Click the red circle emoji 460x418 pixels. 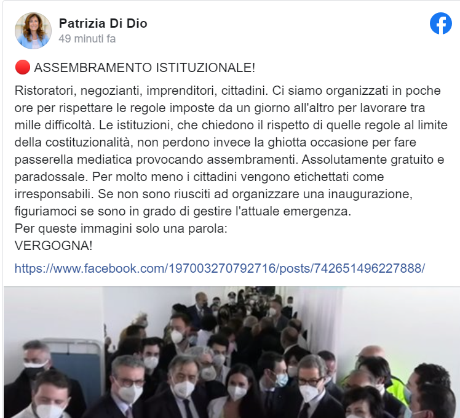(23, 67)
